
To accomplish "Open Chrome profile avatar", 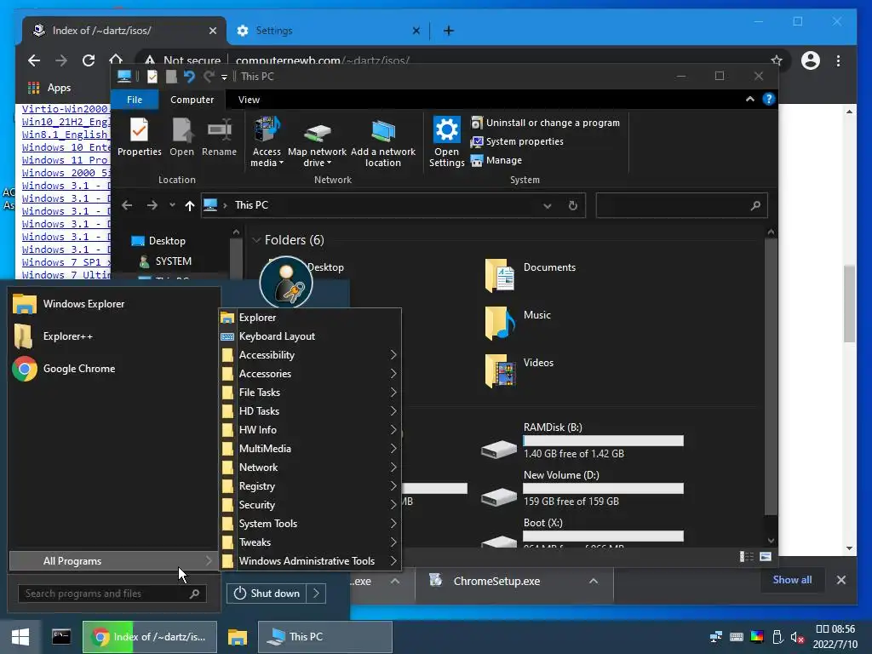I will (811, 60).
